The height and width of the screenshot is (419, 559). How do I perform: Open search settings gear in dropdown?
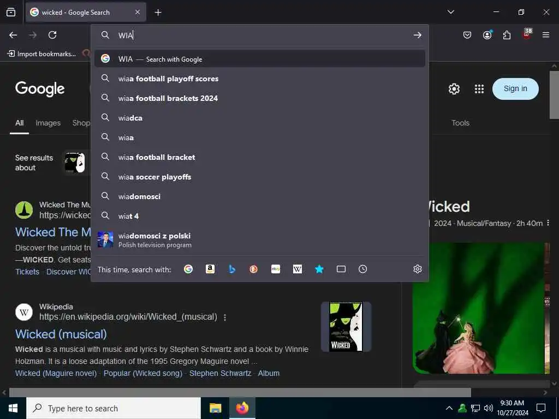[x=418, y=269]
